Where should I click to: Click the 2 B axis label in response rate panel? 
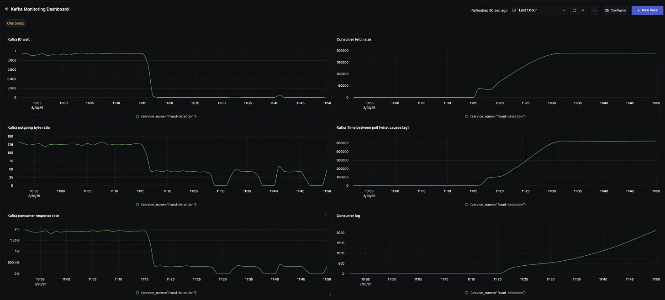point(17,229)
